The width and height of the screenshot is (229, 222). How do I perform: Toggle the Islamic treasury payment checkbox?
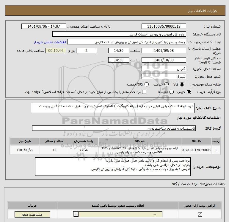pyautogui.click(x=144, y=92)
